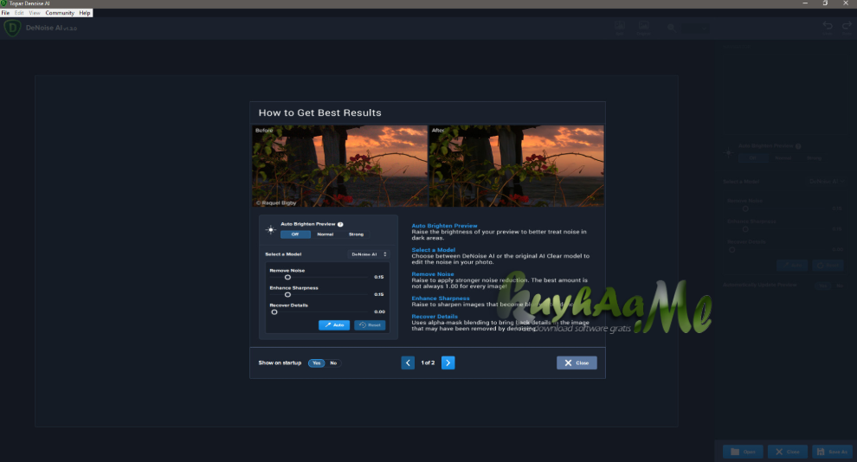Viewport: 857px width, 462px height.
Task: Click help question mark beside Auto Brighten Preview in dialog
Action: [x=340, y=224]
